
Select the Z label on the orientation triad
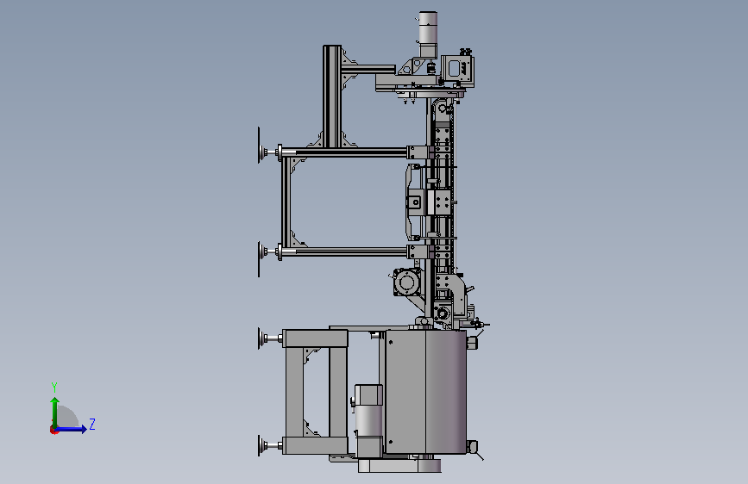click(x=92, y=424)
